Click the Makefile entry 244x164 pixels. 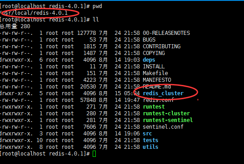[x=155, y=73]
